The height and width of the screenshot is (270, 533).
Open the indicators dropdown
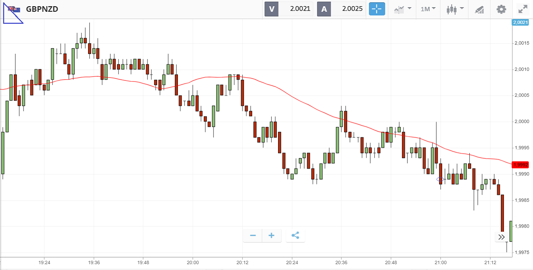click(x=402, y=9)
